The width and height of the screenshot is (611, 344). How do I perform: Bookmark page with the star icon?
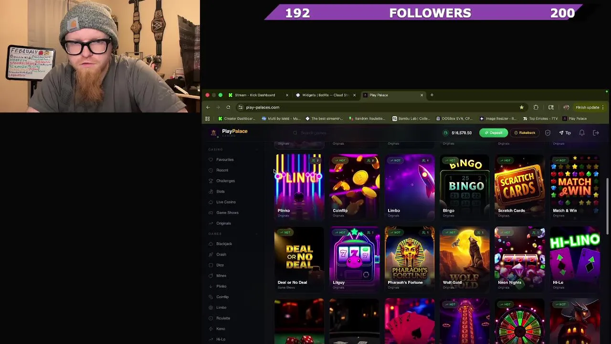coord(521,107)
